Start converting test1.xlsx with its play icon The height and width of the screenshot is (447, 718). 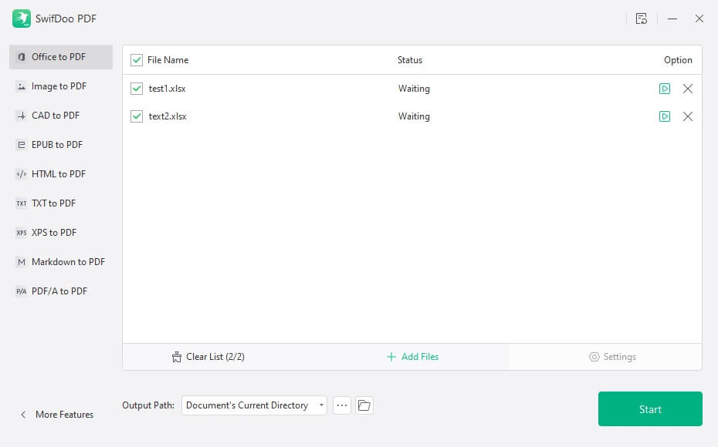click(665, 89)
